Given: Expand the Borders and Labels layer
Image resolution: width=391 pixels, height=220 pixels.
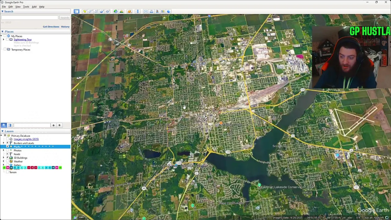Looking at the screenshot, I should tap(4, 143).
